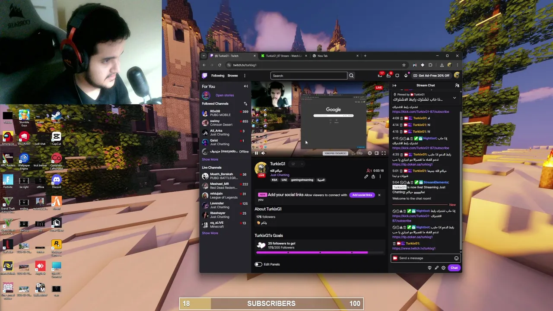Click the Send a message input

pos(426,258)
